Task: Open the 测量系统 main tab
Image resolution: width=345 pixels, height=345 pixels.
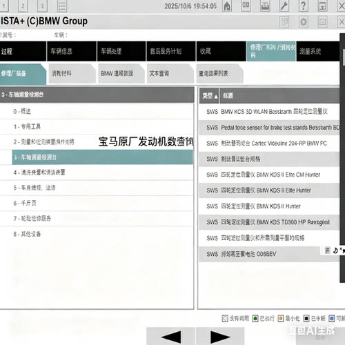Action: coord(318,51)
